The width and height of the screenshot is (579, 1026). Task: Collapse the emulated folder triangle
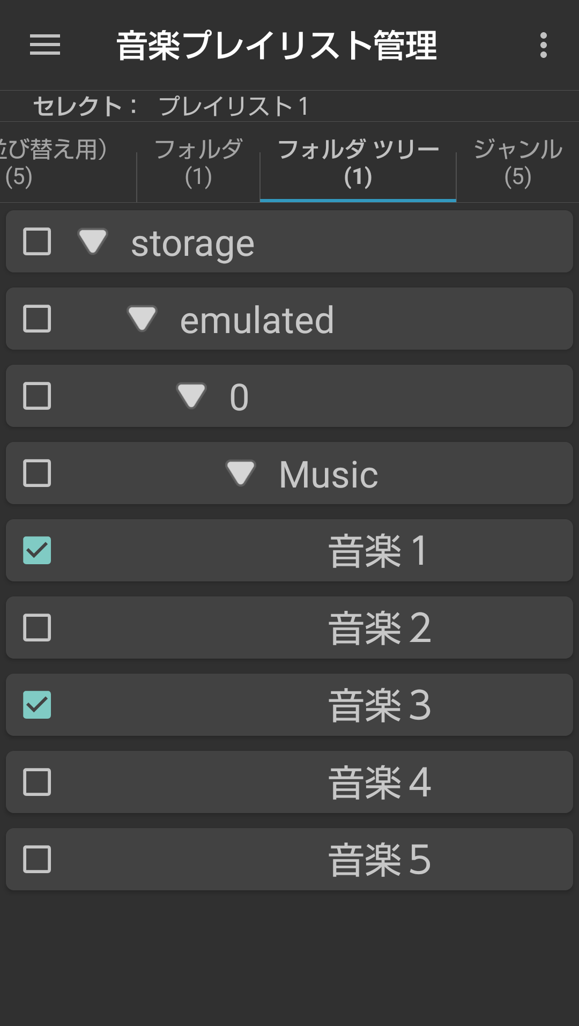pyautogui.click(x=142, y=318)
